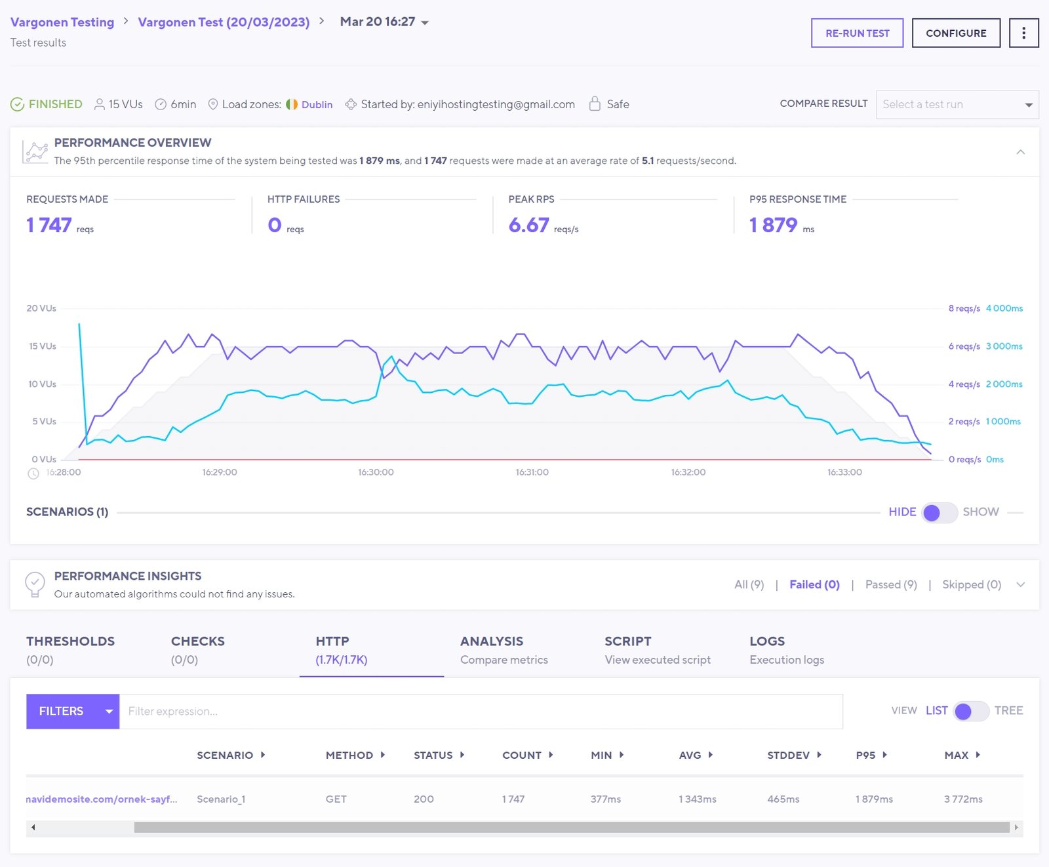Filter insights by Passed (9)

click(891, 584)
